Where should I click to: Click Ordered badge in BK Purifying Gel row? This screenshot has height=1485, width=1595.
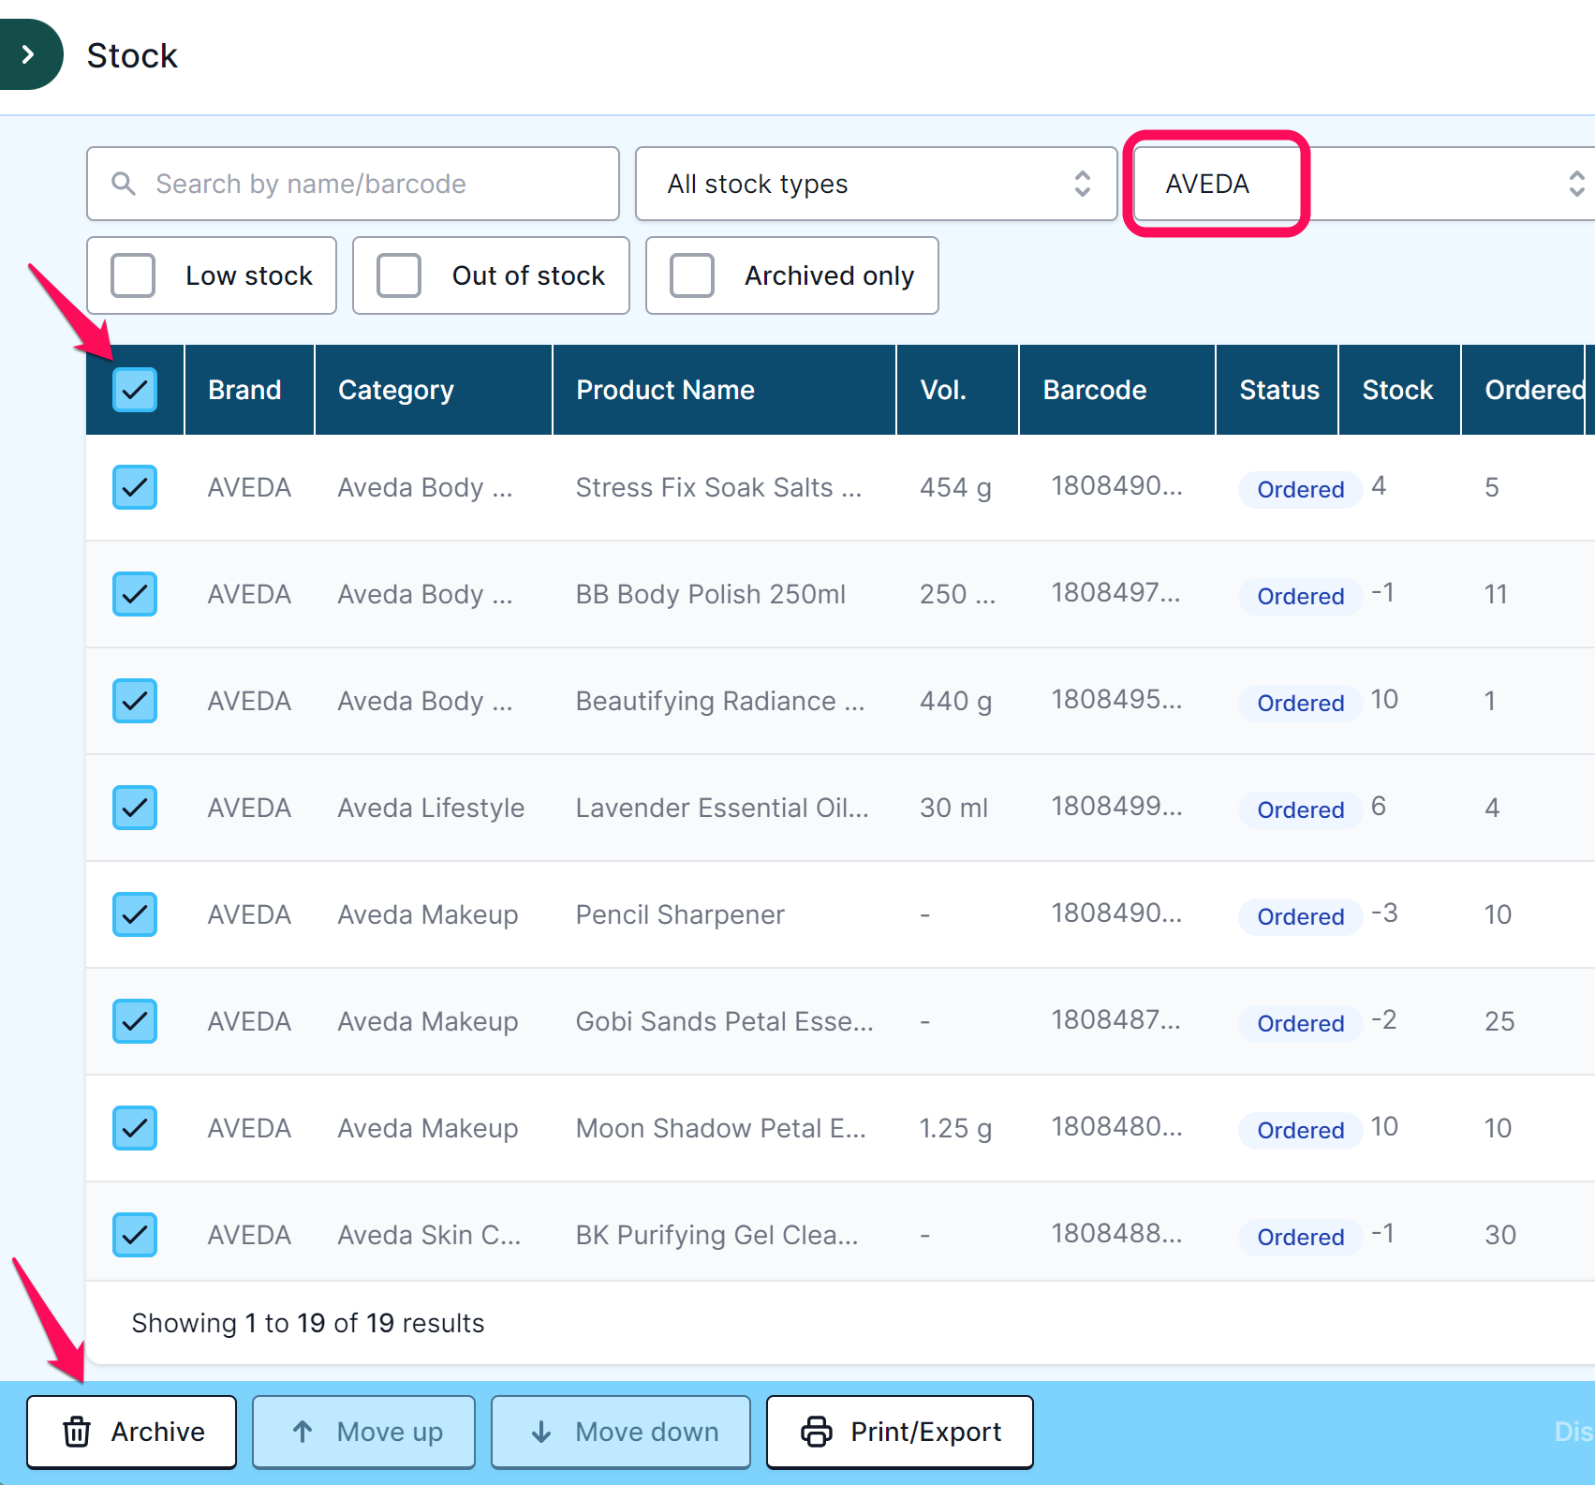point(1300,1237)
